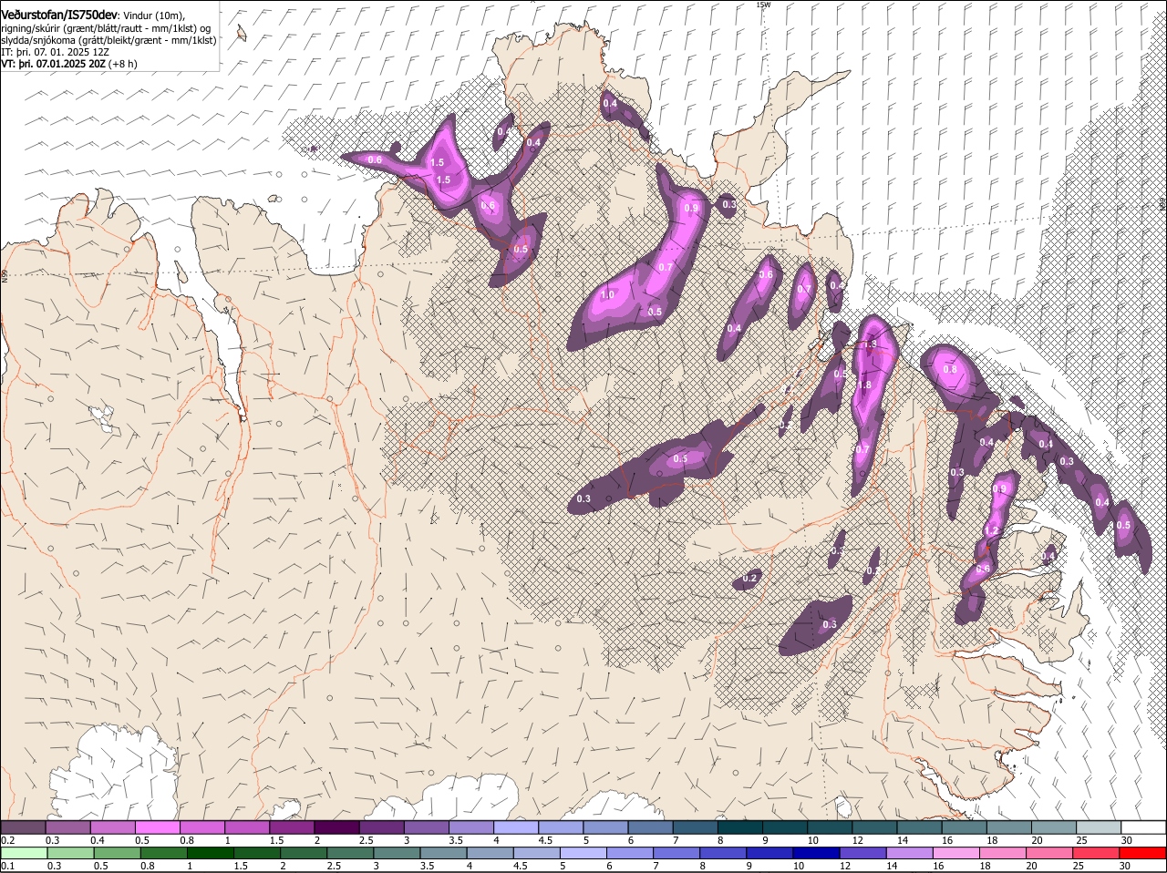Click the 1.5–2 swatch in the upper legend

(293, 827)
